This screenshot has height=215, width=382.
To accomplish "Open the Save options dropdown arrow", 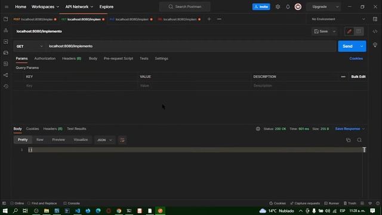I will (x=334, y=32).
